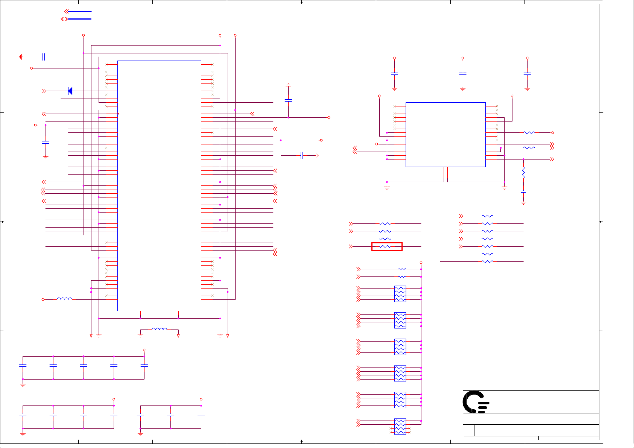Pick the third resistor network pack from the top
Screen dimensions: 634x448
pos(400,347)
